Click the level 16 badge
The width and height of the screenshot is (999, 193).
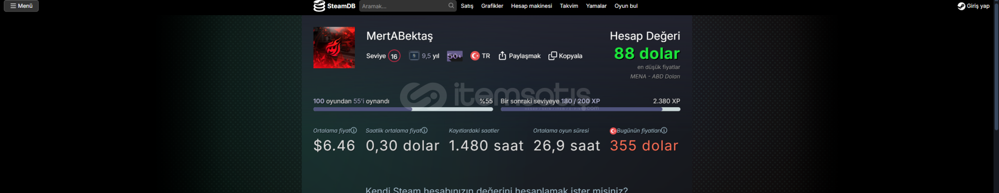(x=394, y=56)
